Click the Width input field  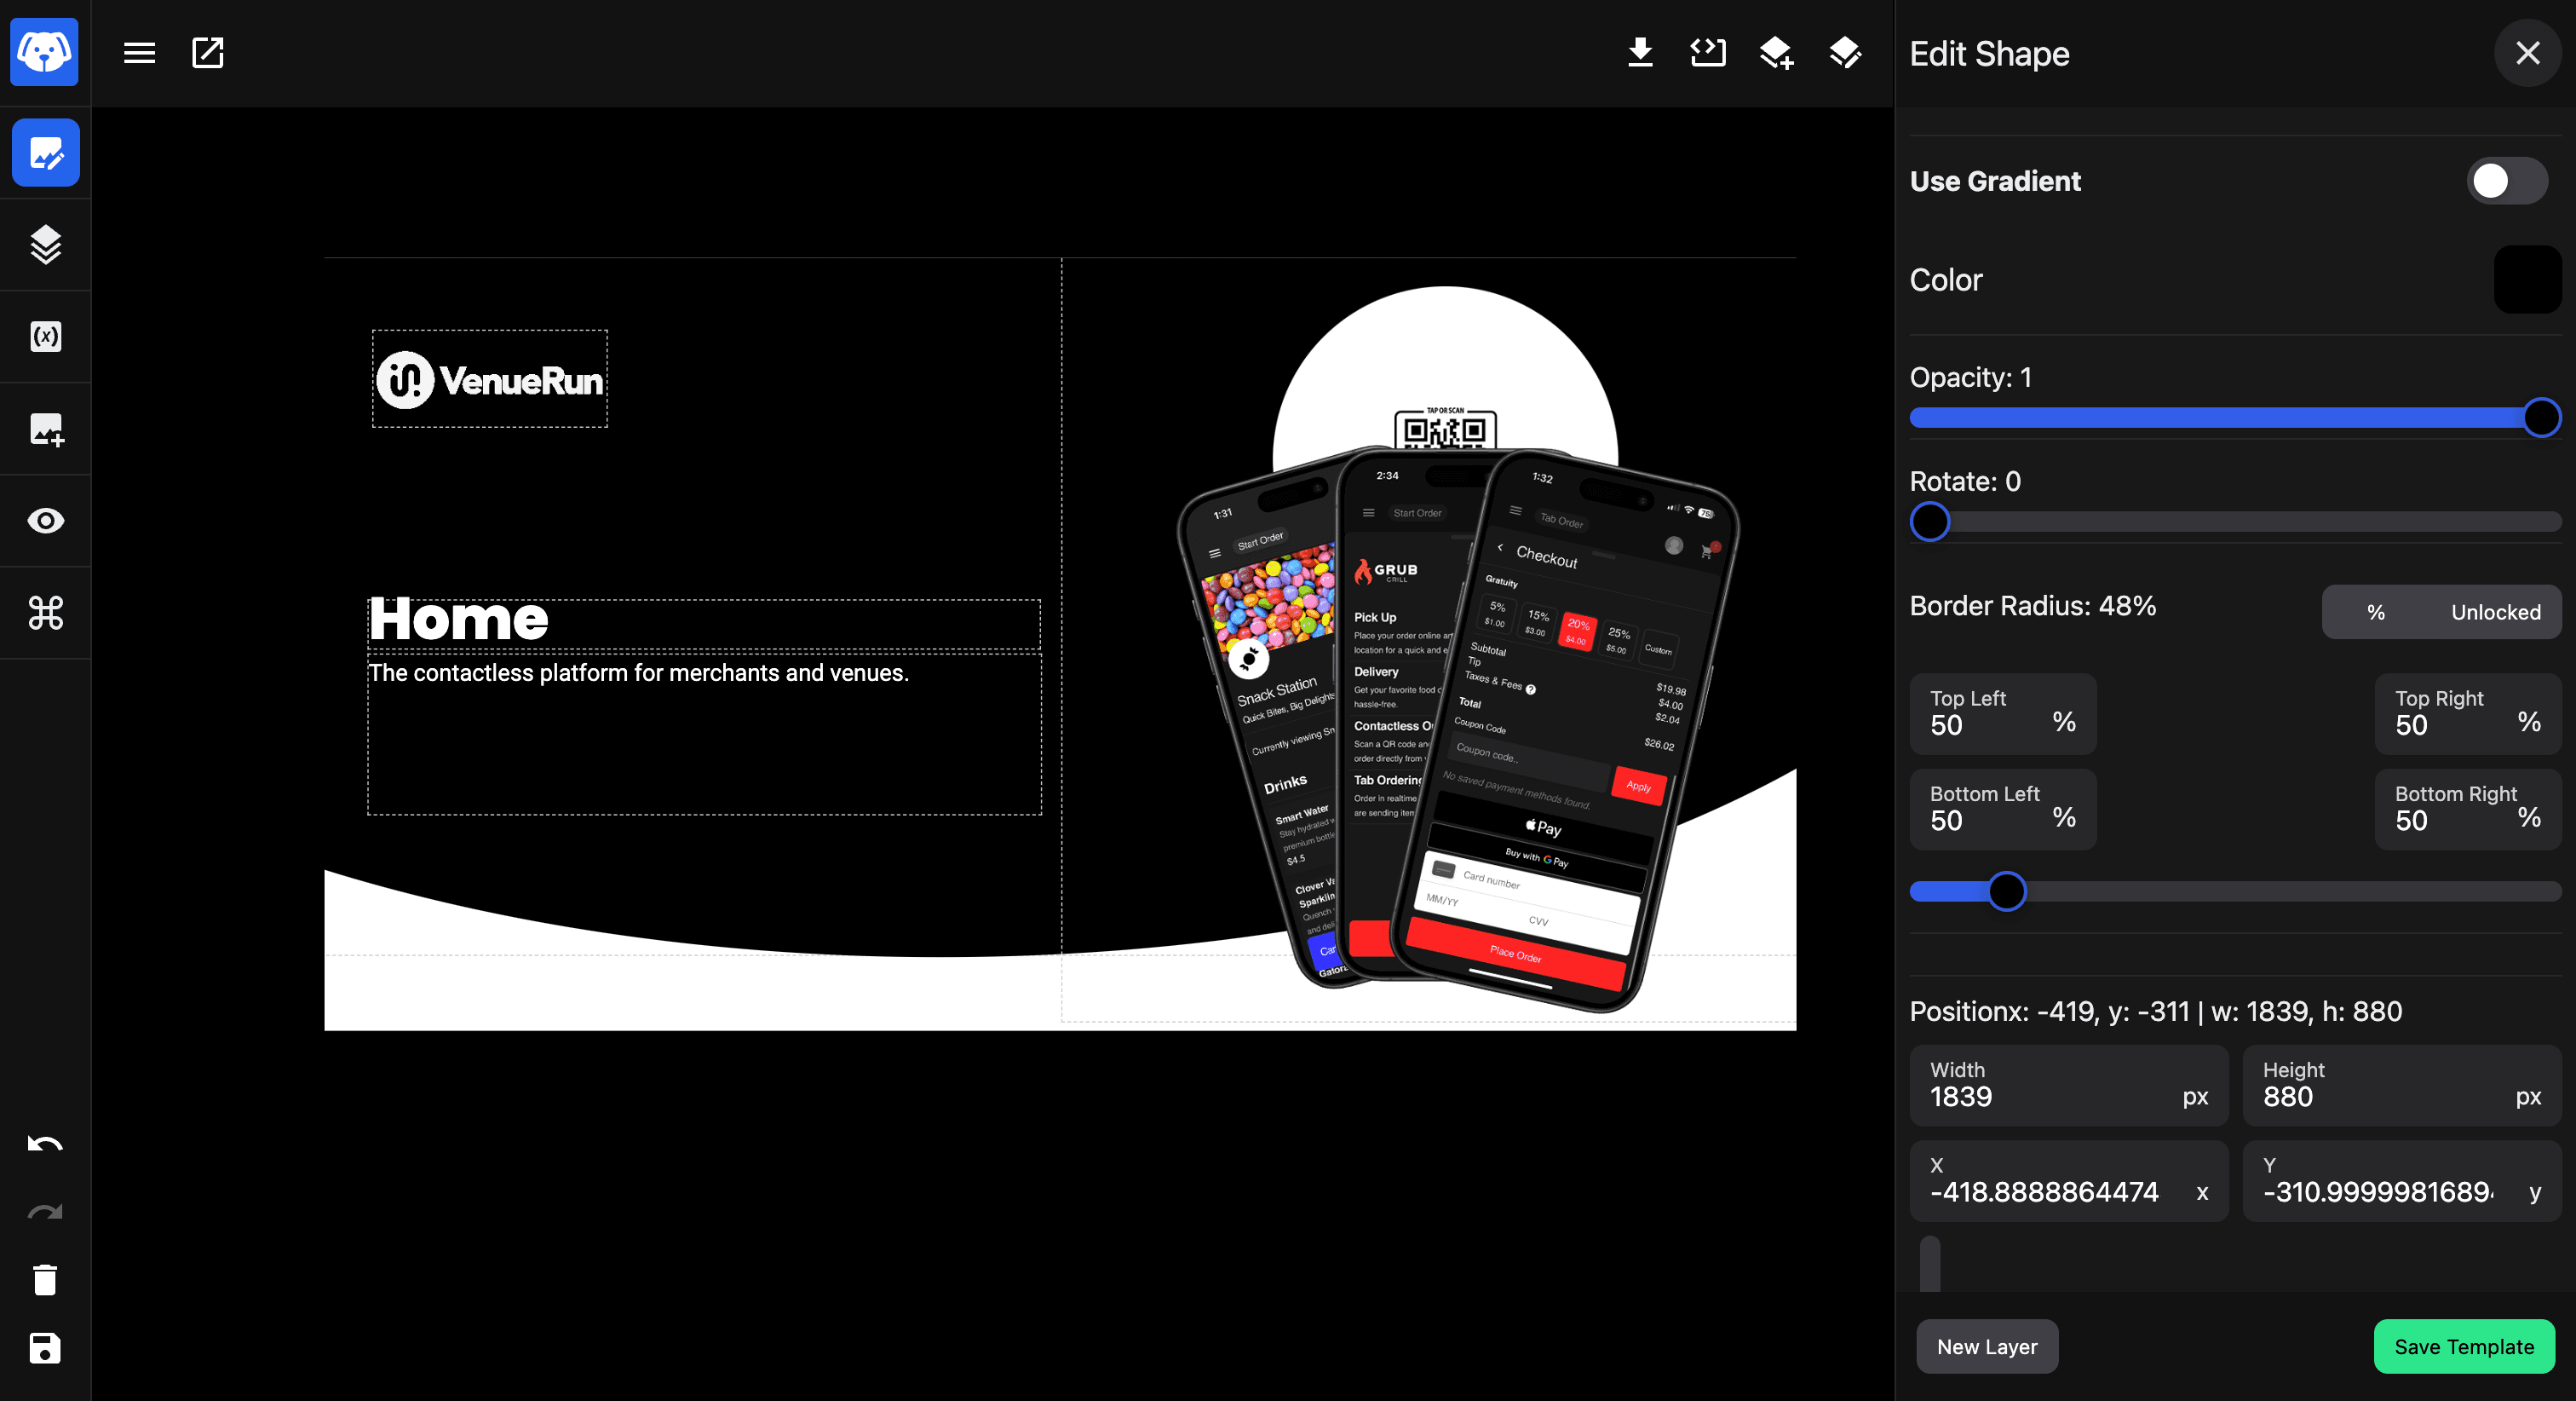pyautogui.click(x=2068, y=1085)
